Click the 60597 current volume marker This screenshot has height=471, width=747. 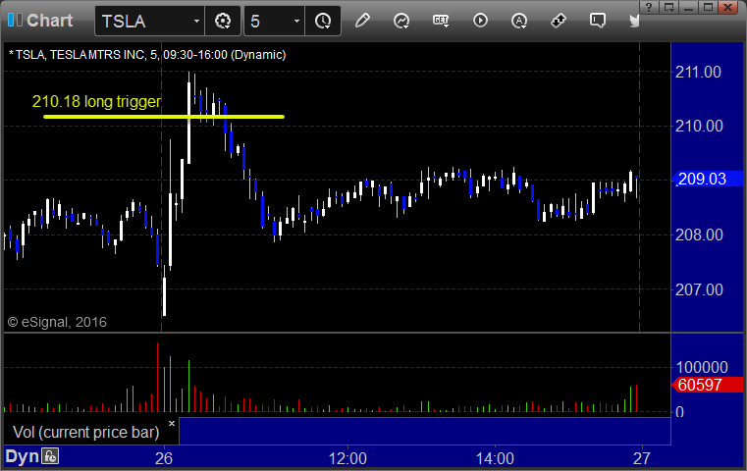[707, 385]
